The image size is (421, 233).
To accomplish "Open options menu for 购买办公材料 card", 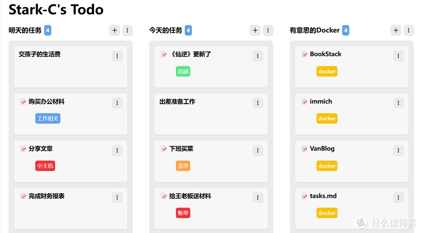I will [117, 103].
